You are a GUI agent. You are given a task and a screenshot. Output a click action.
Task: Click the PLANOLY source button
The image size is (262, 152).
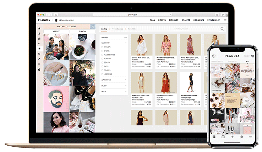tap(82, 32)
